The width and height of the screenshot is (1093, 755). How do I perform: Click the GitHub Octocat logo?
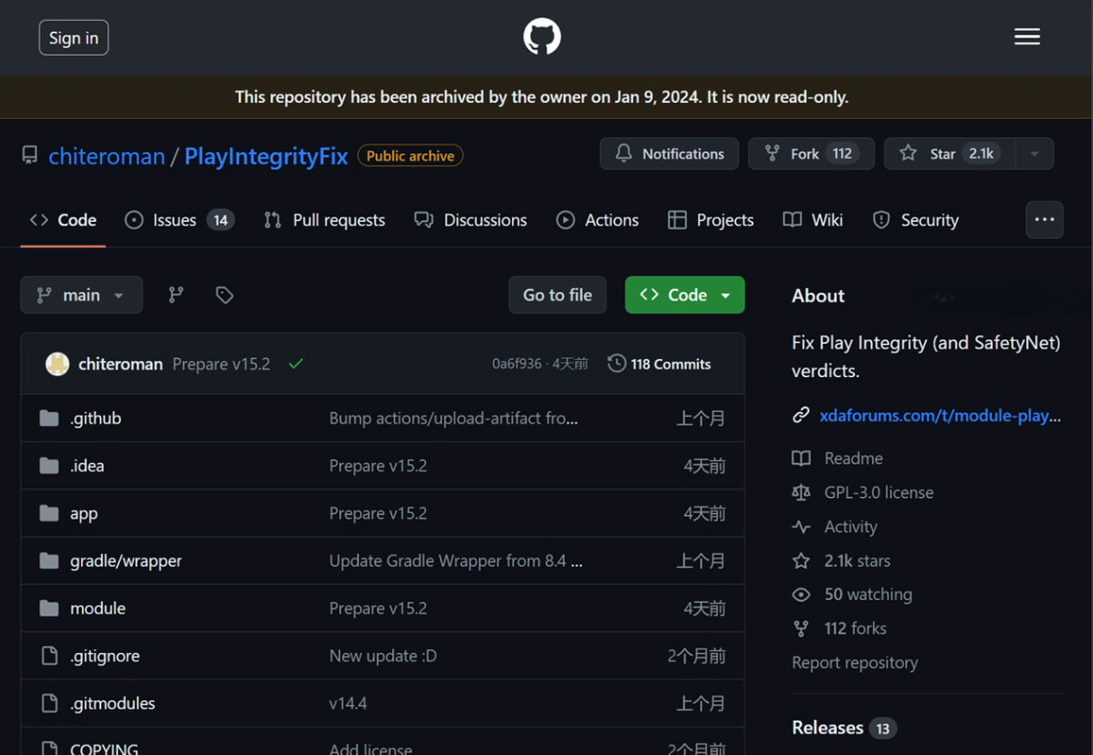(x=542, y=37)
